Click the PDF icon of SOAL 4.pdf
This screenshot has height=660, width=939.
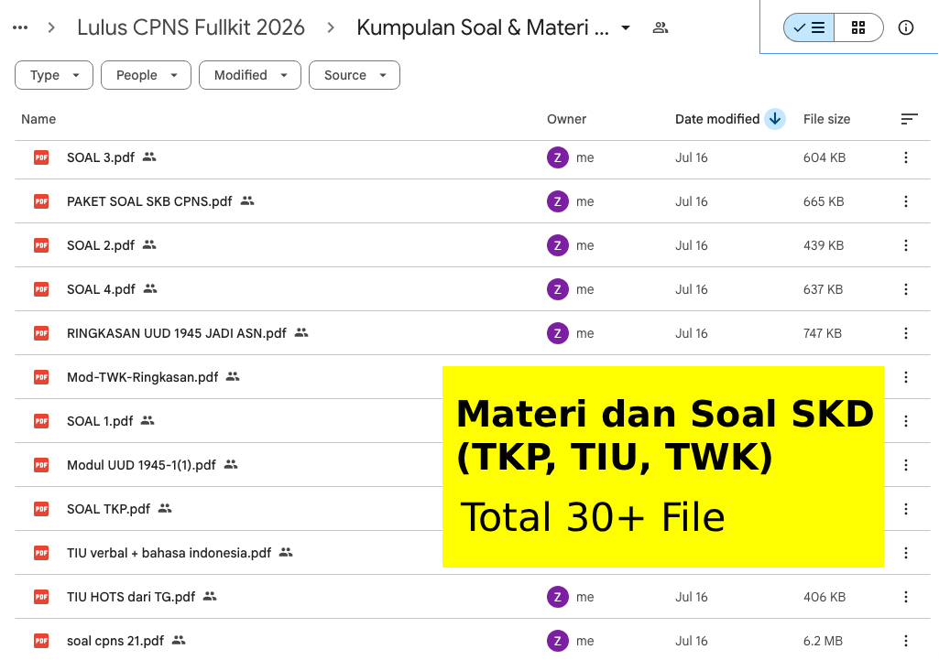click(41, 289)
